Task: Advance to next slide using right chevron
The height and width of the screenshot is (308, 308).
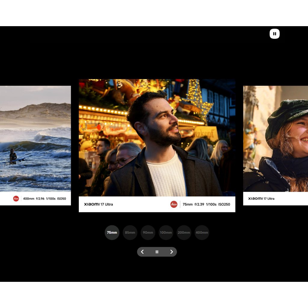Action: pyautogui.click(x=171, y=252)
